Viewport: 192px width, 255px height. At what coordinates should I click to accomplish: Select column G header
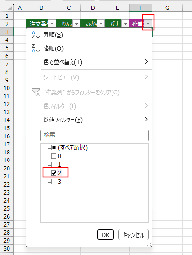point(167,8)
